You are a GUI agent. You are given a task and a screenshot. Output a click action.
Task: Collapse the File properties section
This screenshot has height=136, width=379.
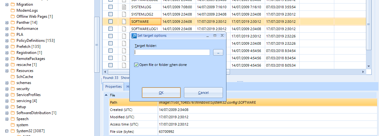[106, 95]
